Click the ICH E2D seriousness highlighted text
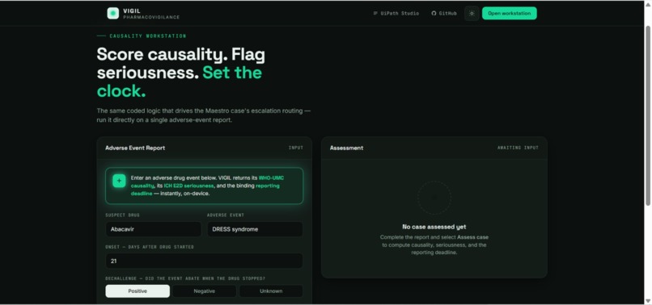 pos(188,186)
